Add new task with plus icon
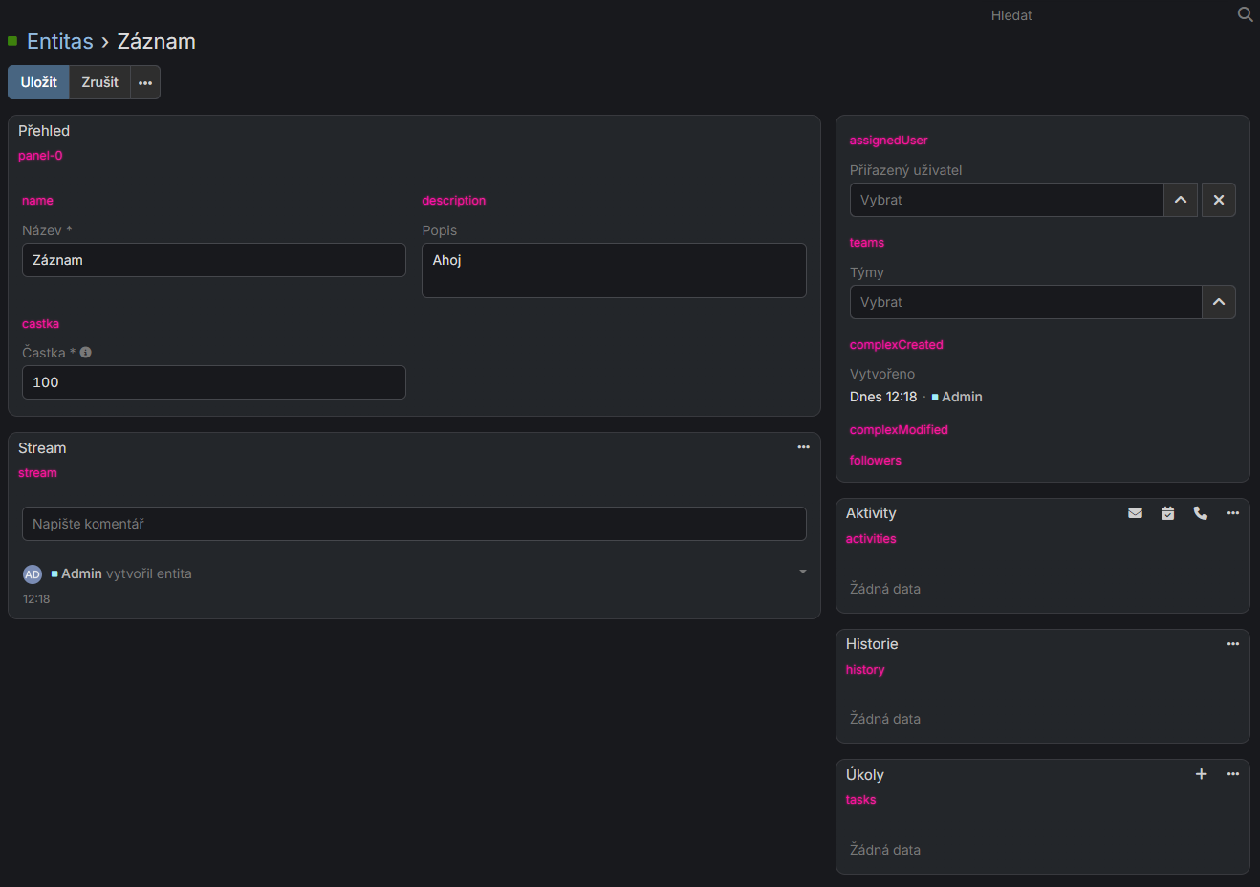The image size is (1260, 887). [1201, 774]
